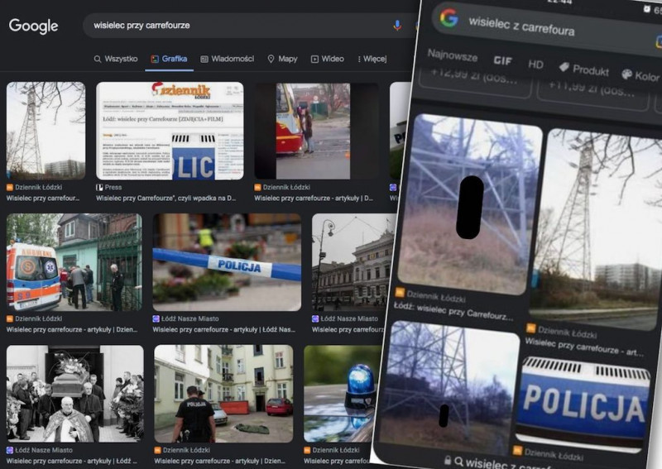Toggle the HD filter chip
The width and height of the screenshot is (662, 469).
tap(535, 64)
